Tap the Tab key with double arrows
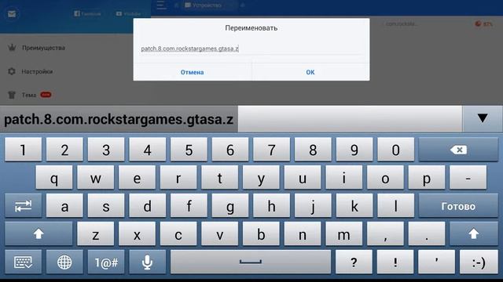 click(23, 206)
